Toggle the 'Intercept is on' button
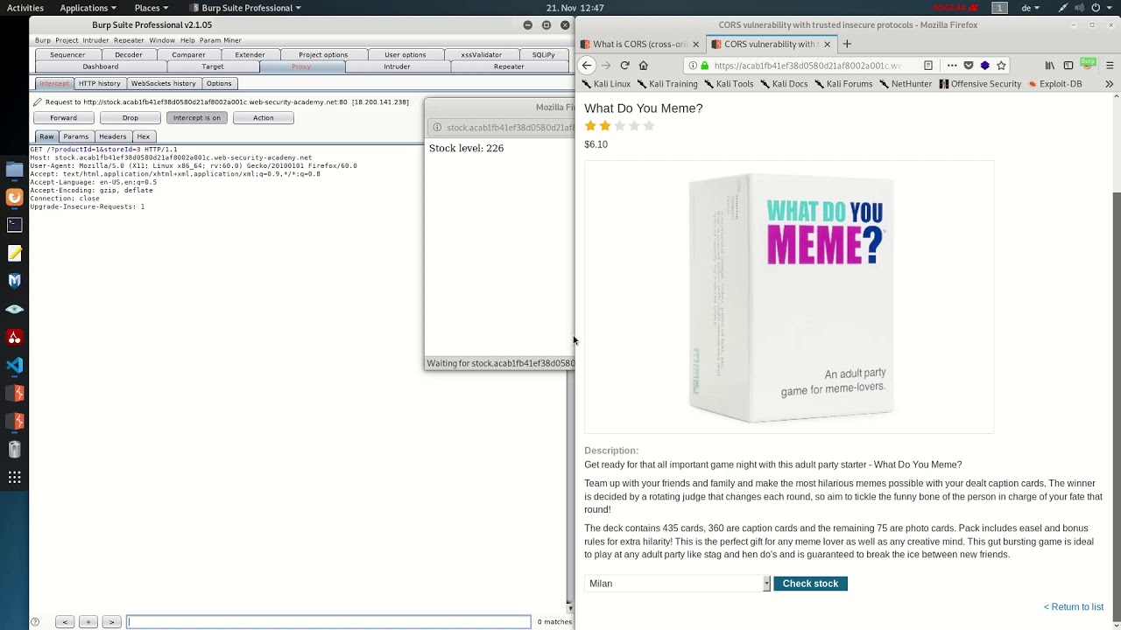Viewport: 1121px width, 630px height. (x=197, y=118)
